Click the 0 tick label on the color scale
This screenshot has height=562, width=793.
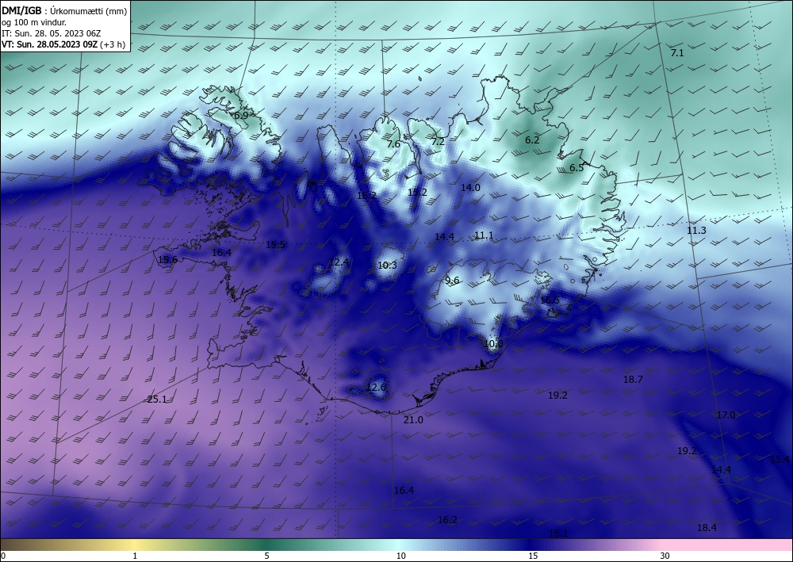point(3,556)
